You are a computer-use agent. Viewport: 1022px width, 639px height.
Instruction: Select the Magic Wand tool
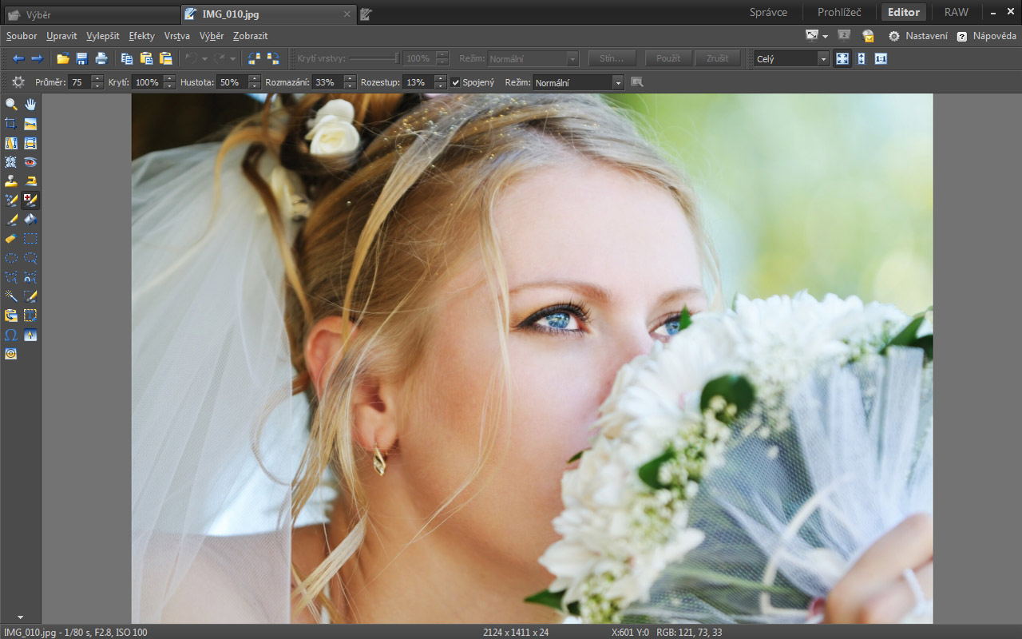11,296
